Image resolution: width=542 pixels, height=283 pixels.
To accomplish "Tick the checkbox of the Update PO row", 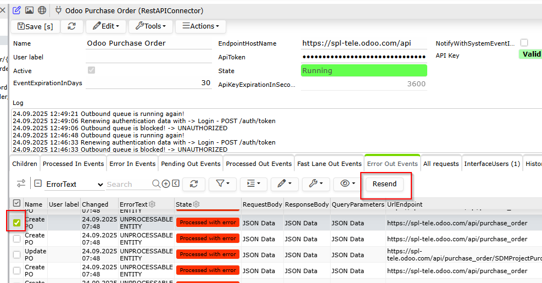I will point(16,254).
